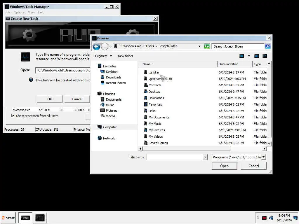This screenshot has height=224, width=299.
Task: Click vertical scrollbar up arrow in file list
Action: [x=269, y=63]
